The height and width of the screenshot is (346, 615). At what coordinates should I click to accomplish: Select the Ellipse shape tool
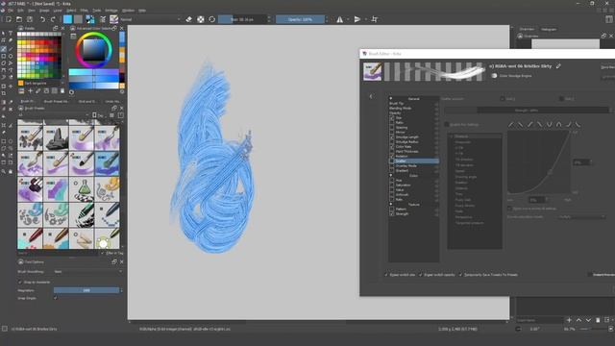[x=11, y=56]
